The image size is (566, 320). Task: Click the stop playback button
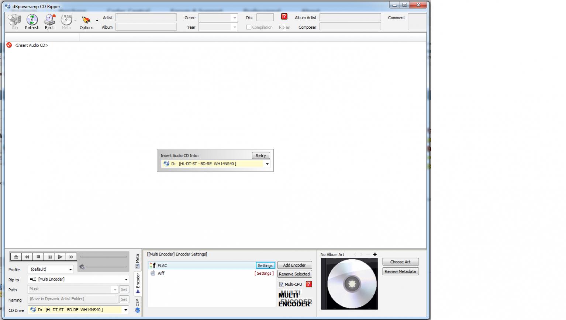tap(38, 257)
